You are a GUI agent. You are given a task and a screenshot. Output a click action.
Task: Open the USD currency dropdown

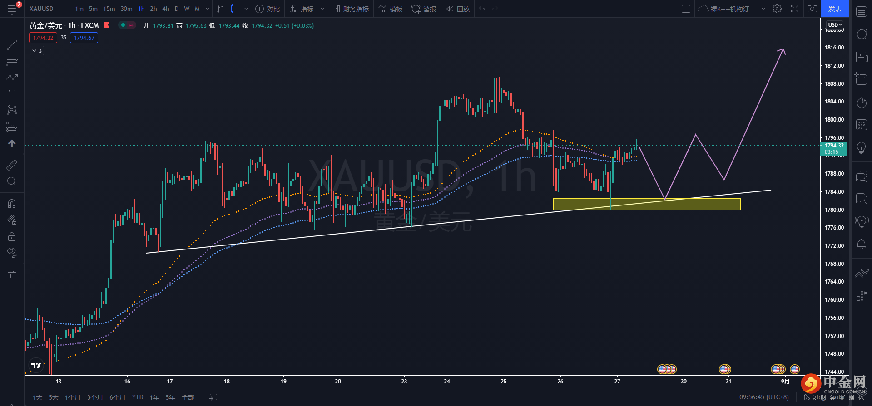click(x=835, y=25)
